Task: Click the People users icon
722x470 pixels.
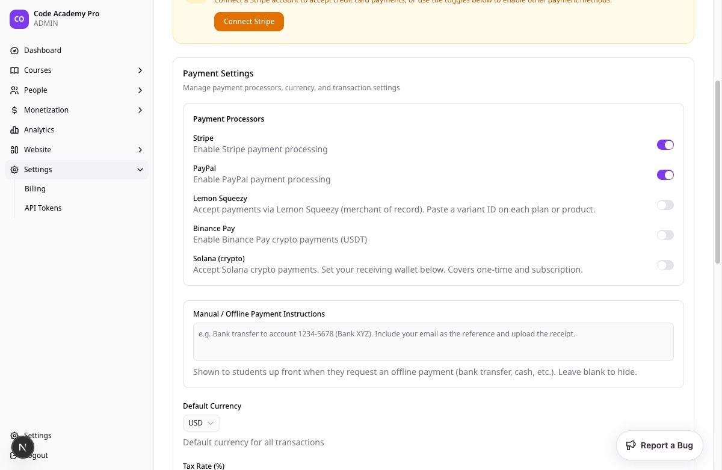Action: coord(14,90)
